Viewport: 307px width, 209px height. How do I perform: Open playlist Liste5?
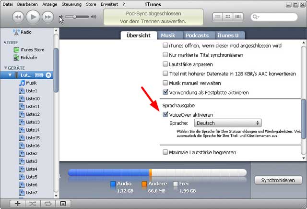click(28, 177)
